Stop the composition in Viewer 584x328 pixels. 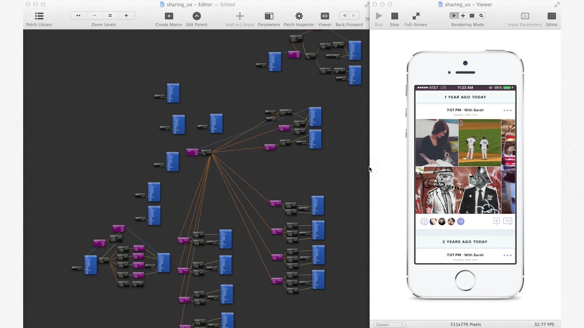coord(394,16)
